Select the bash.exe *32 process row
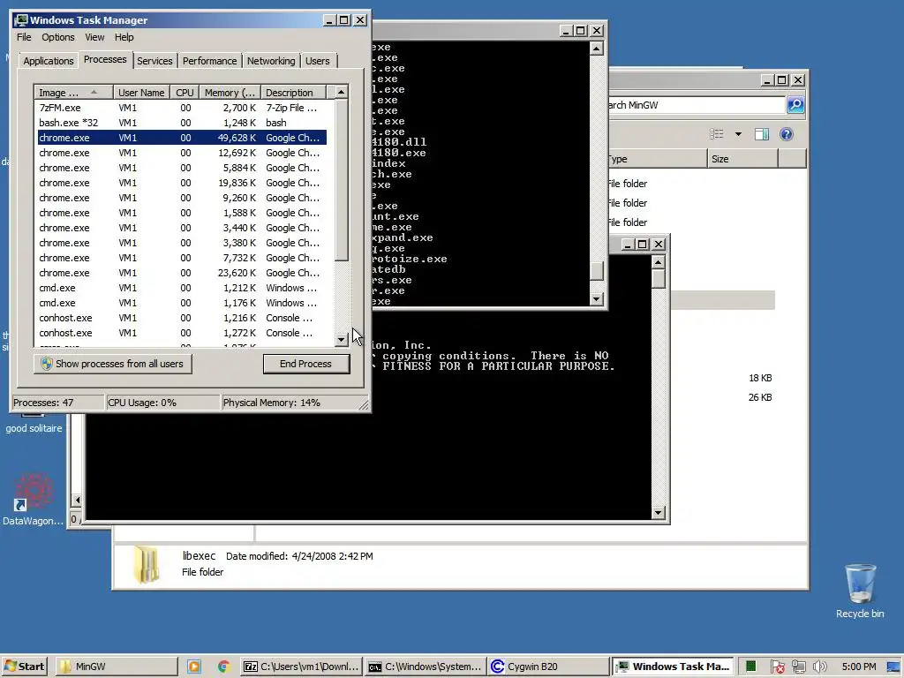904x678 pixels. click(x=182, y=123)
